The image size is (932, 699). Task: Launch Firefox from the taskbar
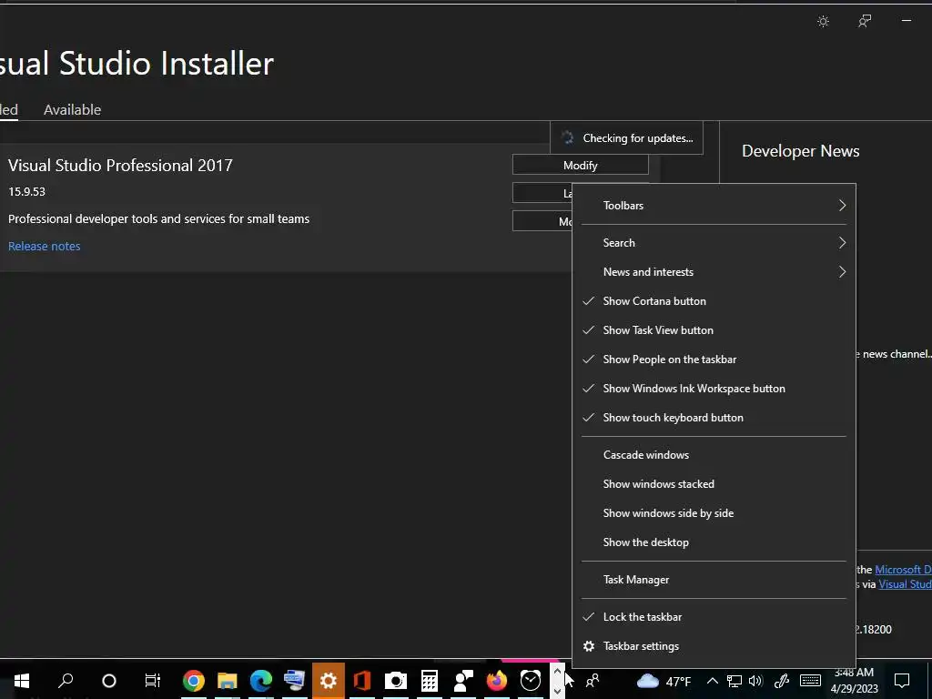[496, 680]
